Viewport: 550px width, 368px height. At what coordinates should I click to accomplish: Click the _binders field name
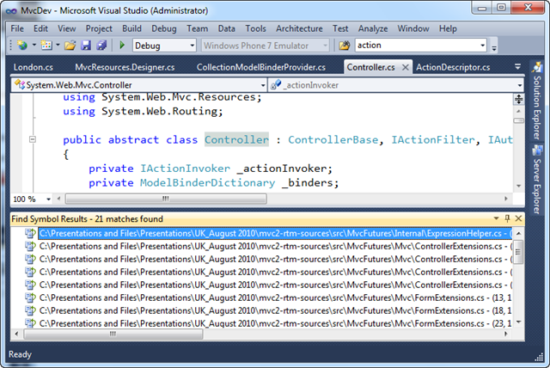coord(307,183)
